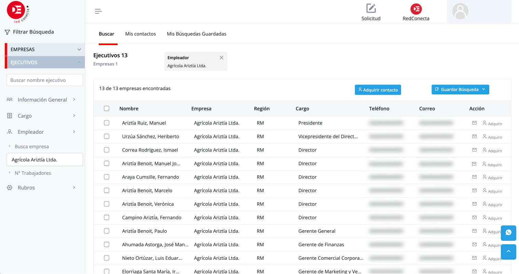Toggle the hamburger sidebar menu icon
The height and width of the screenshot is (274, 519).
tap(98, 11)
